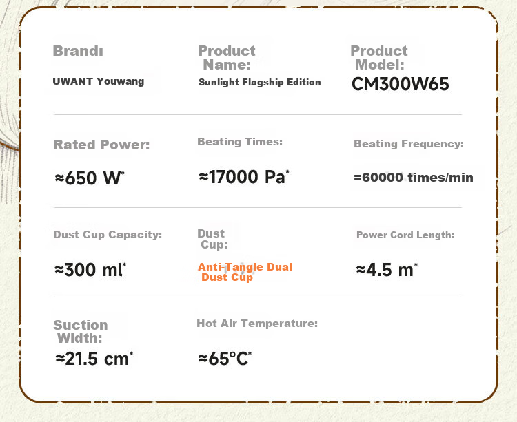This screenshot has height=422, width=517.
Task: Select the ≈17000 Pa value
Action: coord(244,177)
